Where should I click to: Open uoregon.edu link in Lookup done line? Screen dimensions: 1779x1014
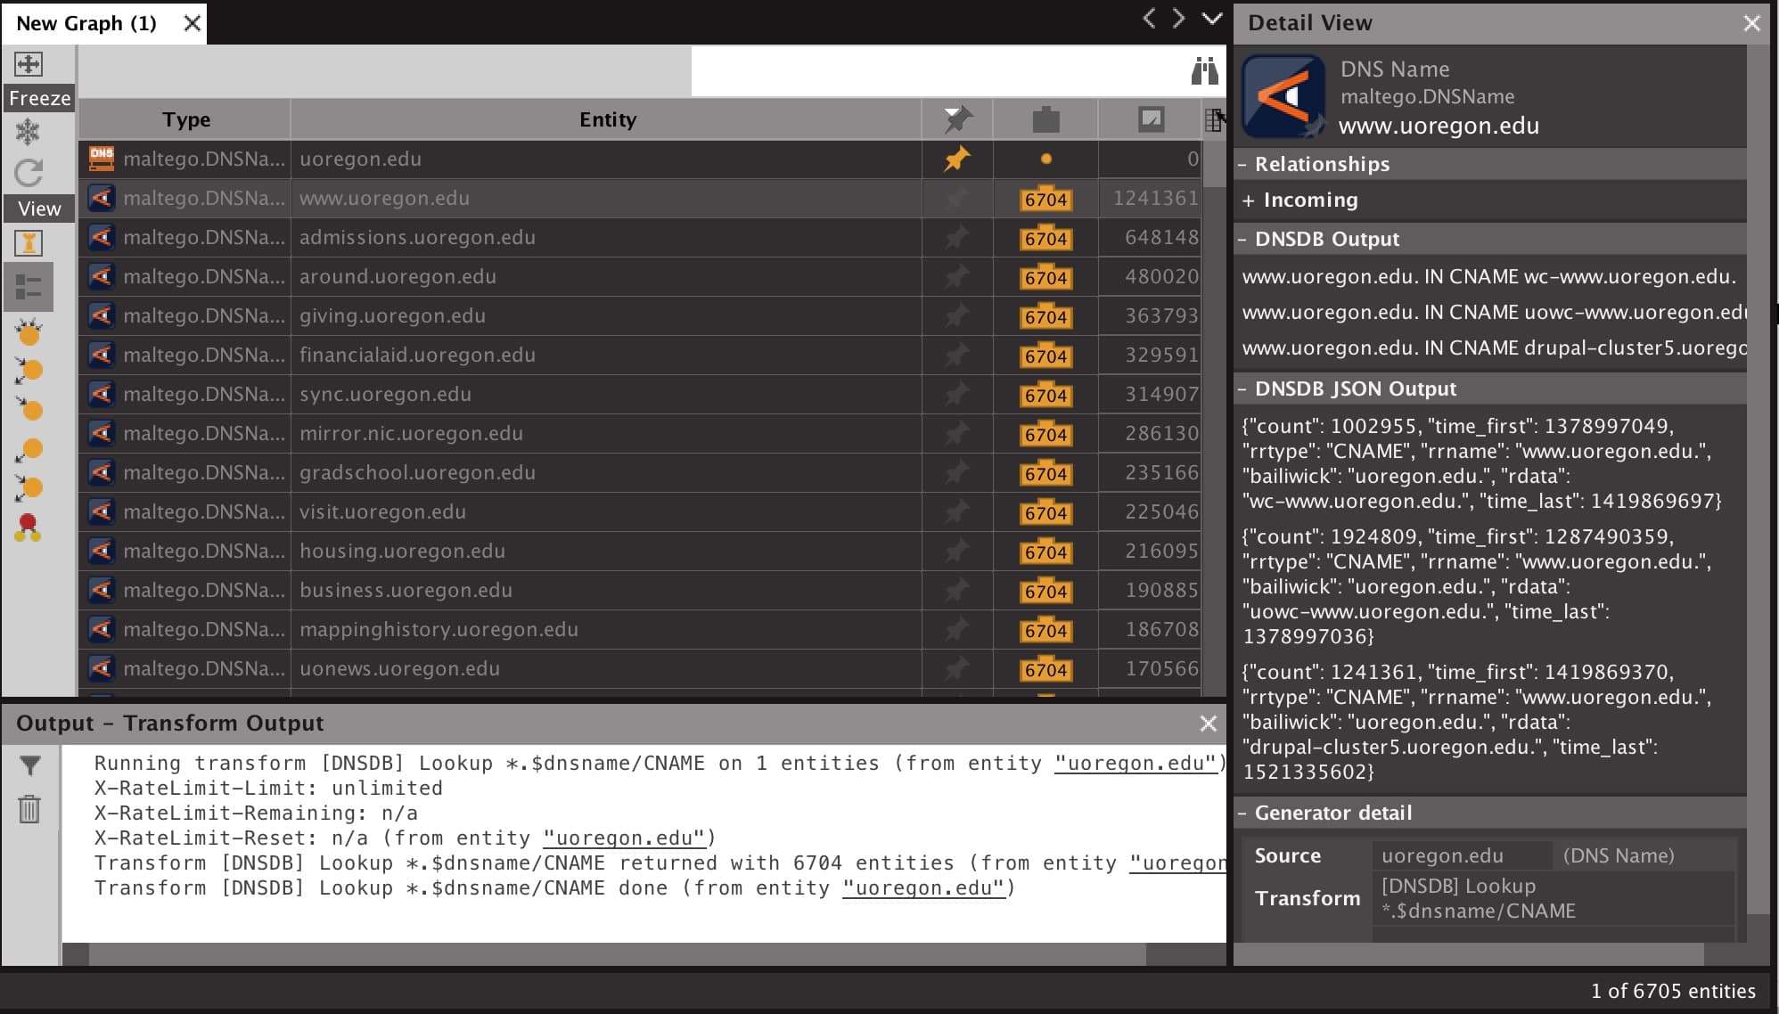click(923, 888)
